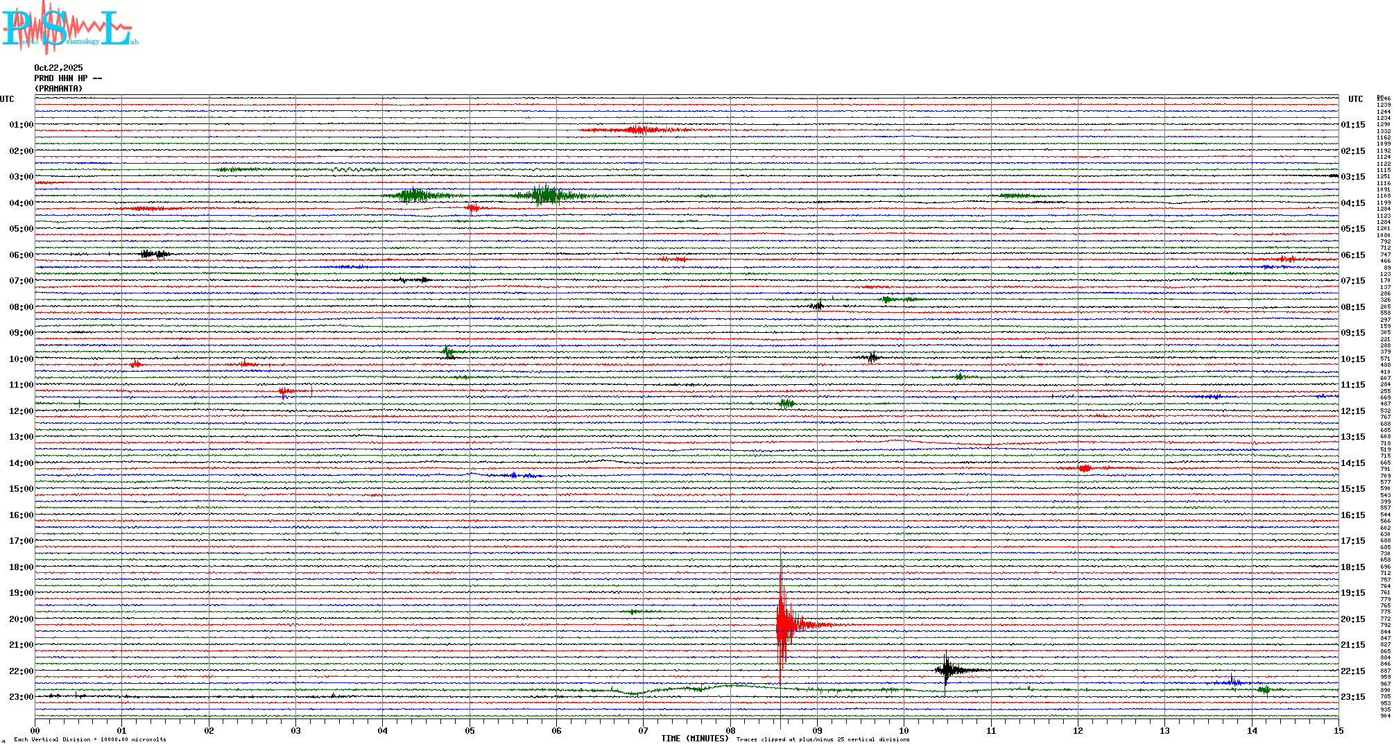
Task: Click the green tremor burst near minute 06
Action: click(547, 195)
